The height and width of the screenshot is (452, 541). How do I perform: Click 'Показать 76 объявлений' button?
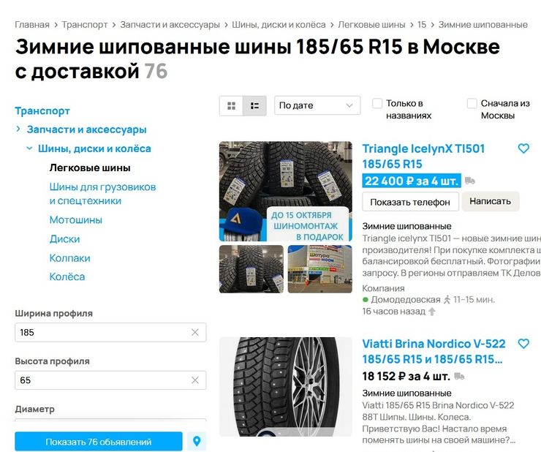coord(99,441)
